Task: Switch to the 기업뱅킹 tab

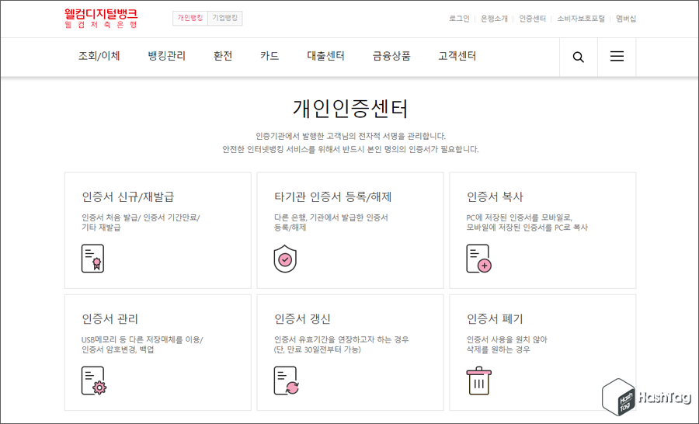Action: pos(224,18)
